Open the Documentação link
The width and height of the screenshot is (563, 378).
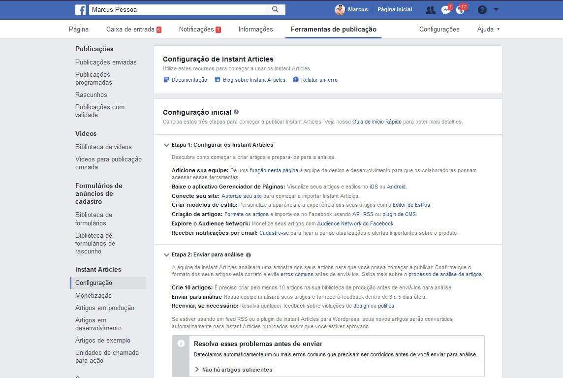click(189, 80)
